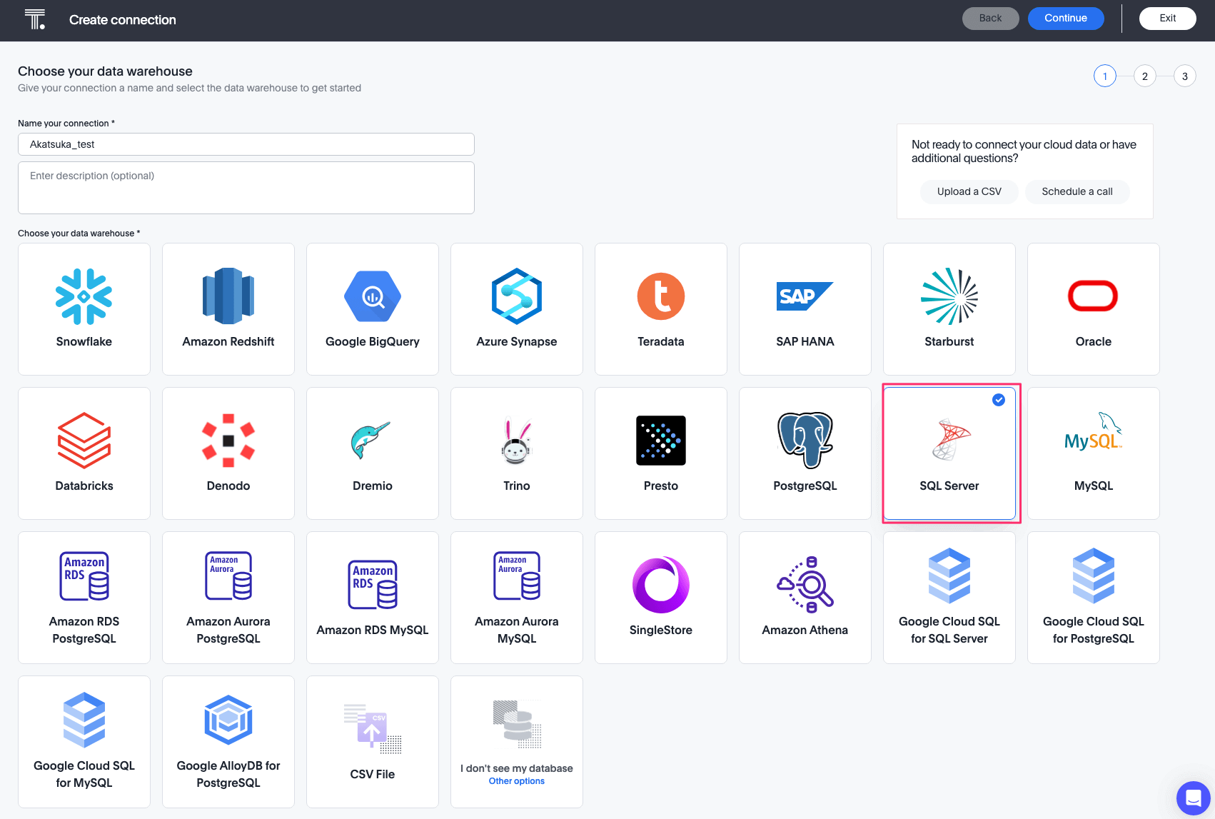Exit the create connection wizard
Screen dimensions: 1215x819
coord(1168,19)
